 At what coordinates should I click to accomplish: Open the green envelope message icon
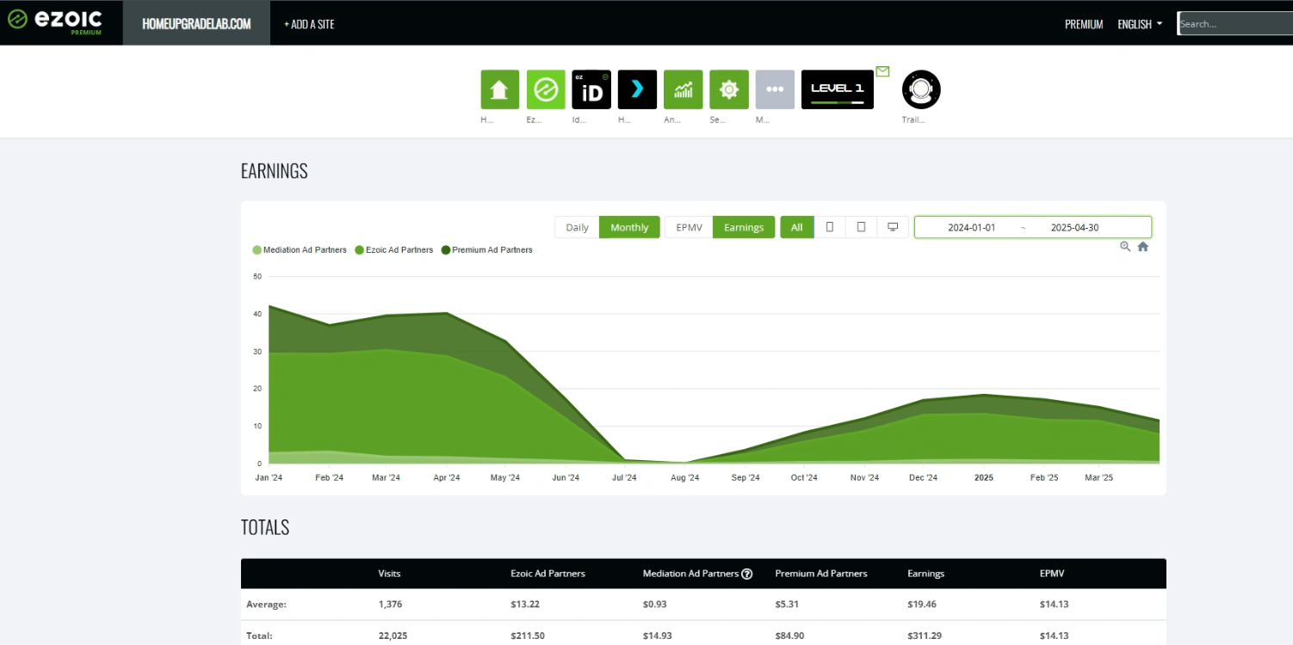coord(882,71)
